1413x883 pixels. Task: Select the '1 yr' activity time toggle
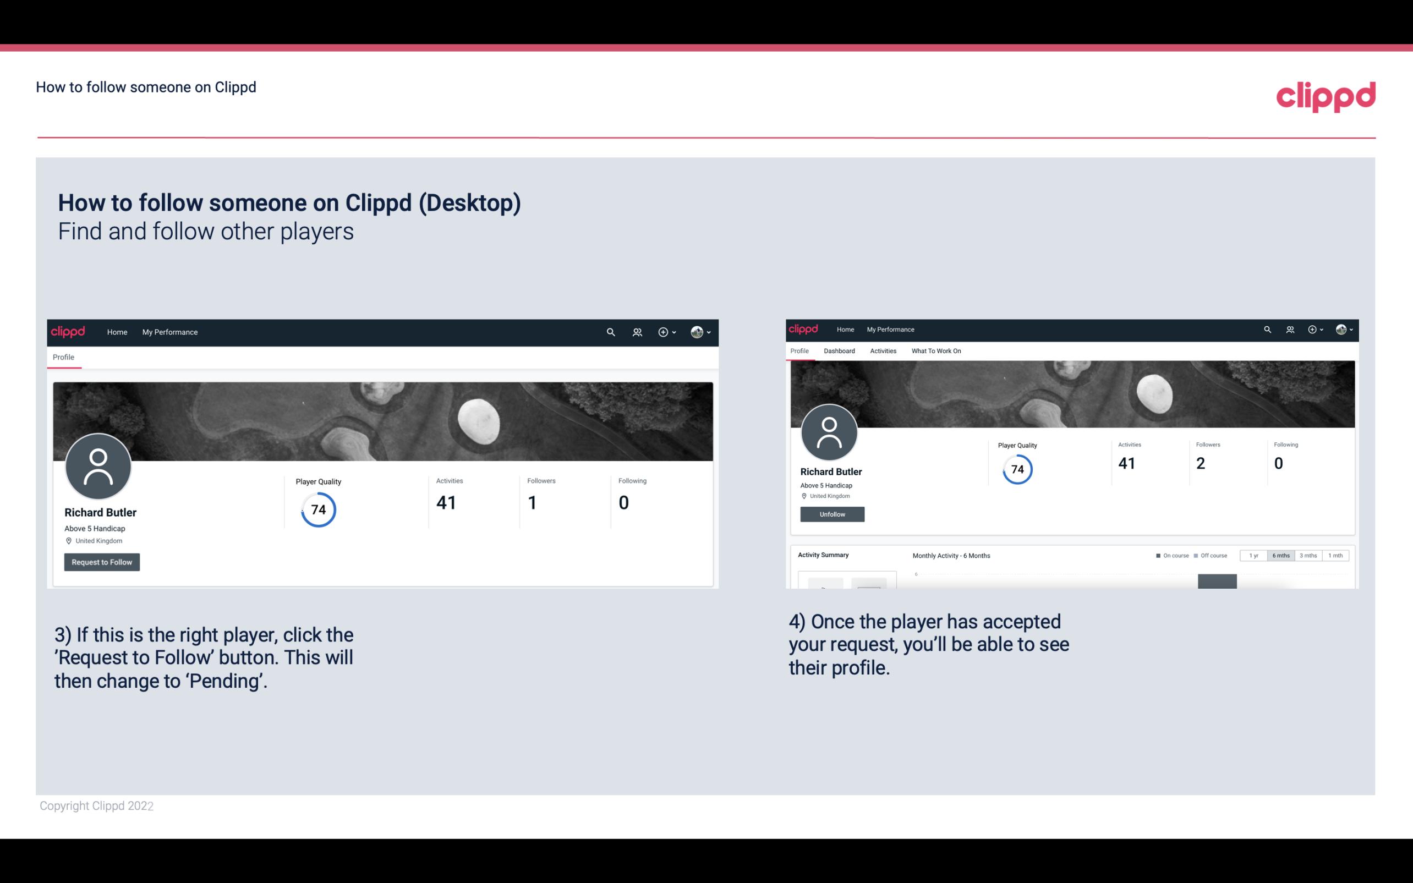pos(1255,556)
